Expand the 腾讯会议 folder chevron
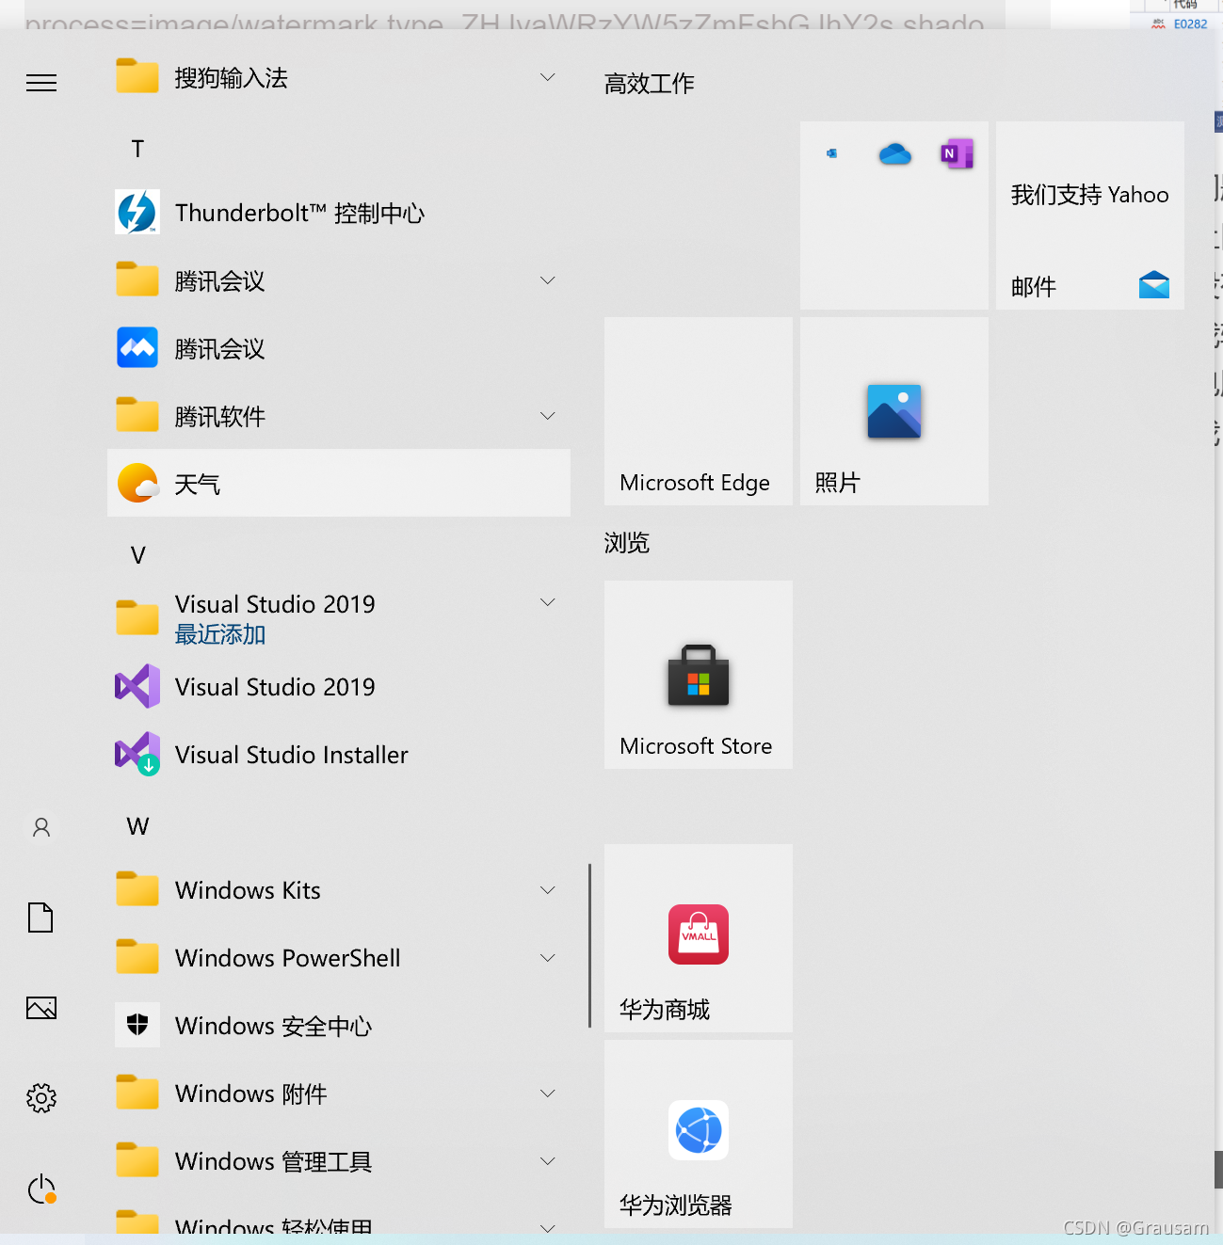1223x1245 pixels. tap(547, 280)
